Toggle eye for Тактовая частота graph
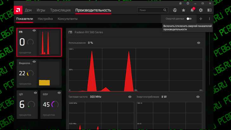Image resolution: width=231 pixels, height=130 pixels. (130, 97)
